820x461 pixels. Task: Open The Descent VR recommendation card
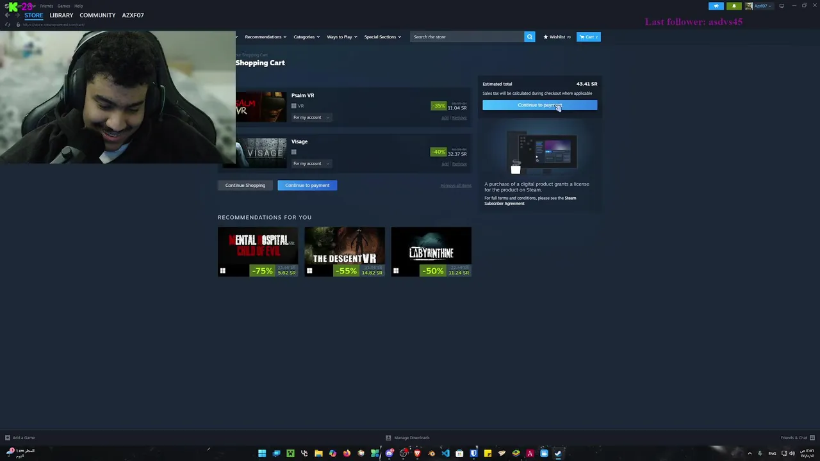(x=345, y=252)
